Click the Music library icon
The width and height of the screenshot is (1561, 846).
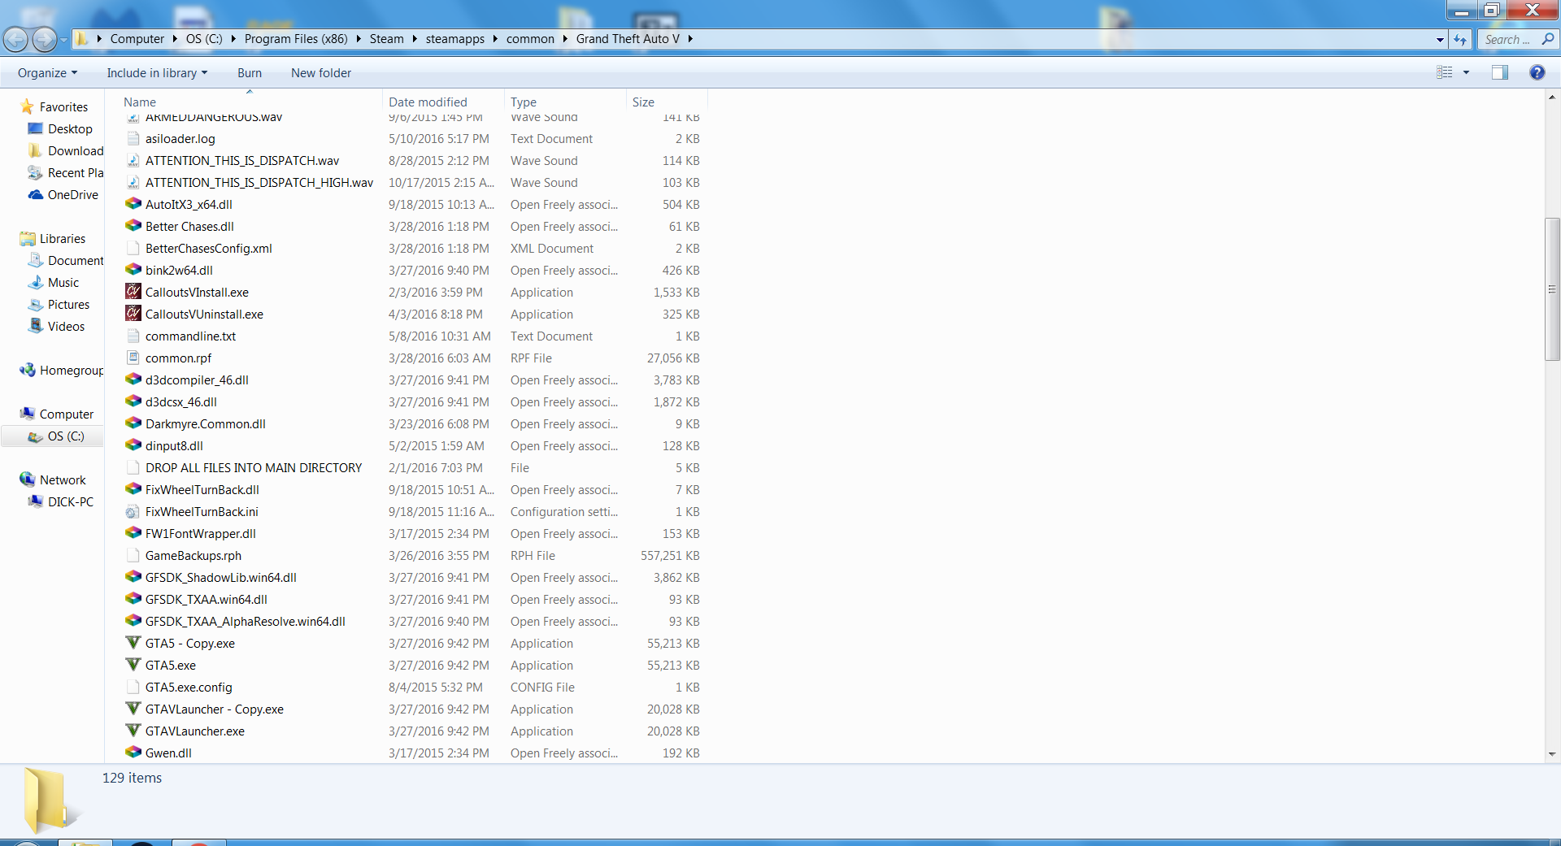coord(36,282)
